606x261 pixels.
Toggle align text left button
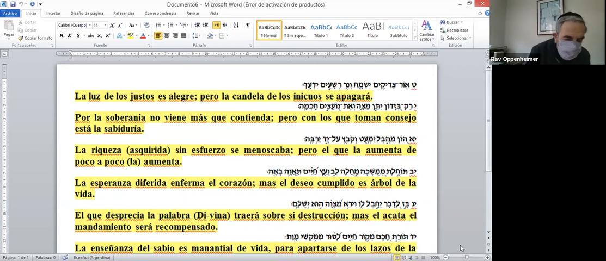[x=158, y=35]
